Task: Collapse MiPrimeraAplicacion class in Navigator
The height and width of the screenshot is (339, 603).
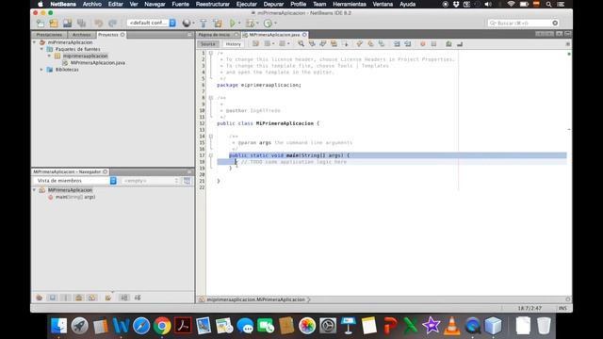Action: [35, 190]
